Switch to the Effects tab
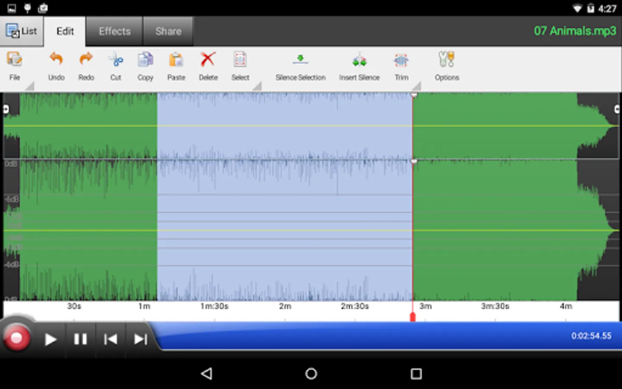The height and width of the screenshot is (389, 622). click(114, 31)
